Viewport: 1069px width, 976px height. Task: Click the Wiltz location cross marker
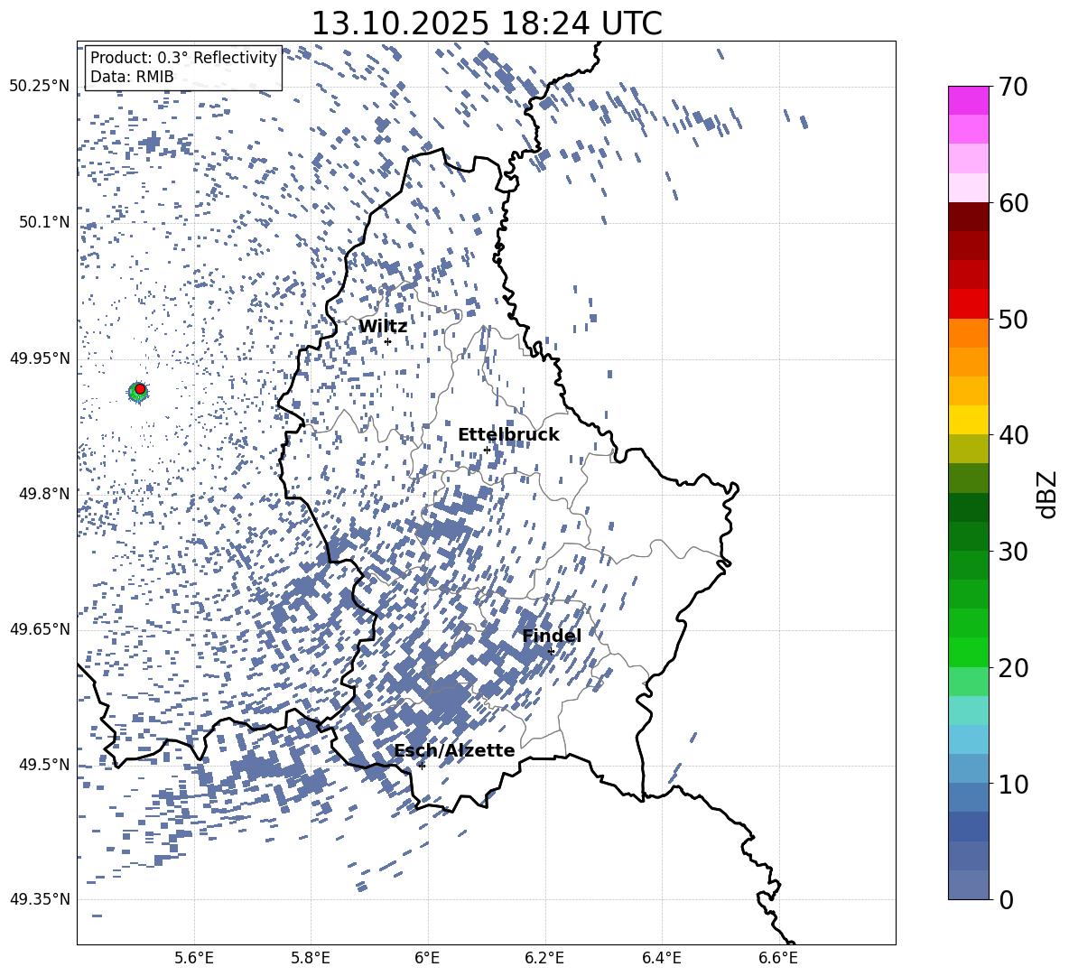tap(388, 341)
